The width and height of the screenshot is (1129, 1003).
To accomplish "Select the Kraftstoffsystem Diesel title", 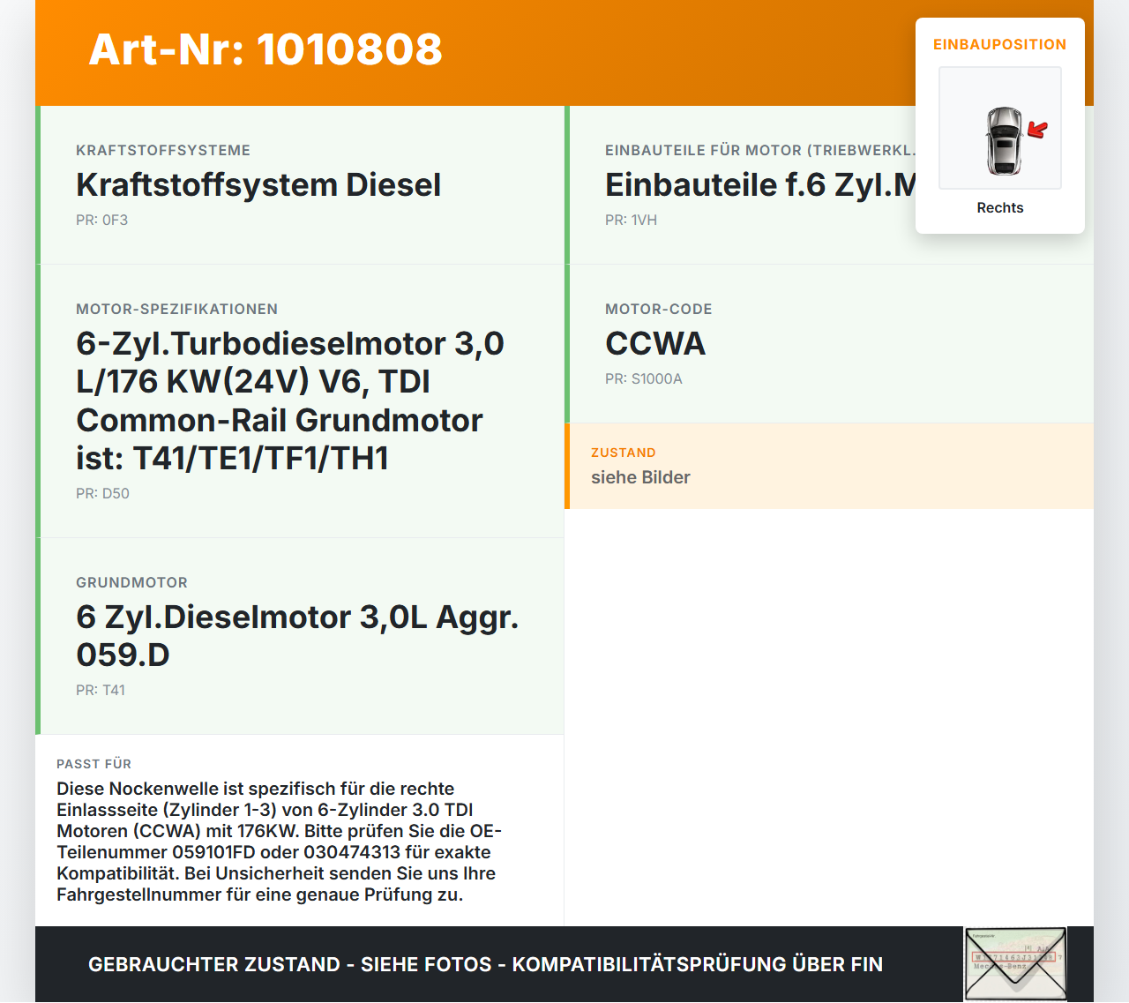I will tap(258, 185).
